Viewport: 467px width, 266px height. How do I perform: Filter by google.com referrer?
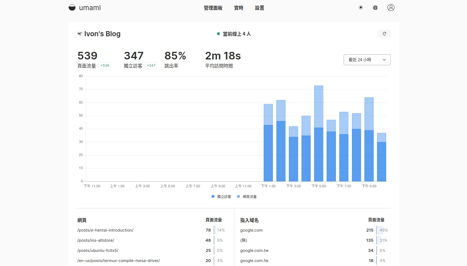[251, 230]
